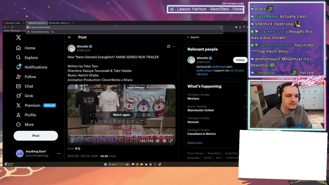This screenshot has width=329, height=185.
Task: Open Manchester United trending topic
Action: 200,110
